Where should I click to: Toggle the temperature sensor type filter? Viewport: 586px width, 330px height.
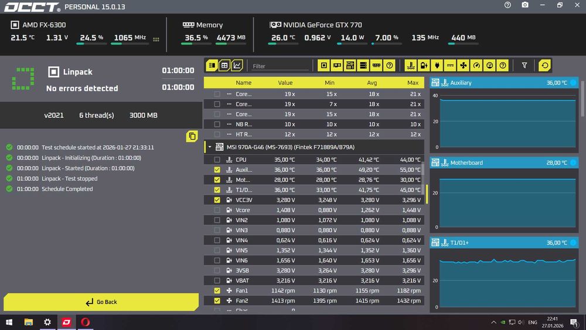(x=411, y=66)
